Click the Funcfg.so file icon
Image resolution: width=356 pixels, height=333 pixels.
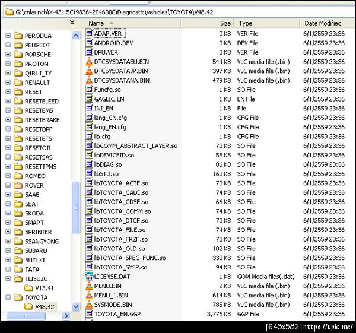tap(90, 90)
